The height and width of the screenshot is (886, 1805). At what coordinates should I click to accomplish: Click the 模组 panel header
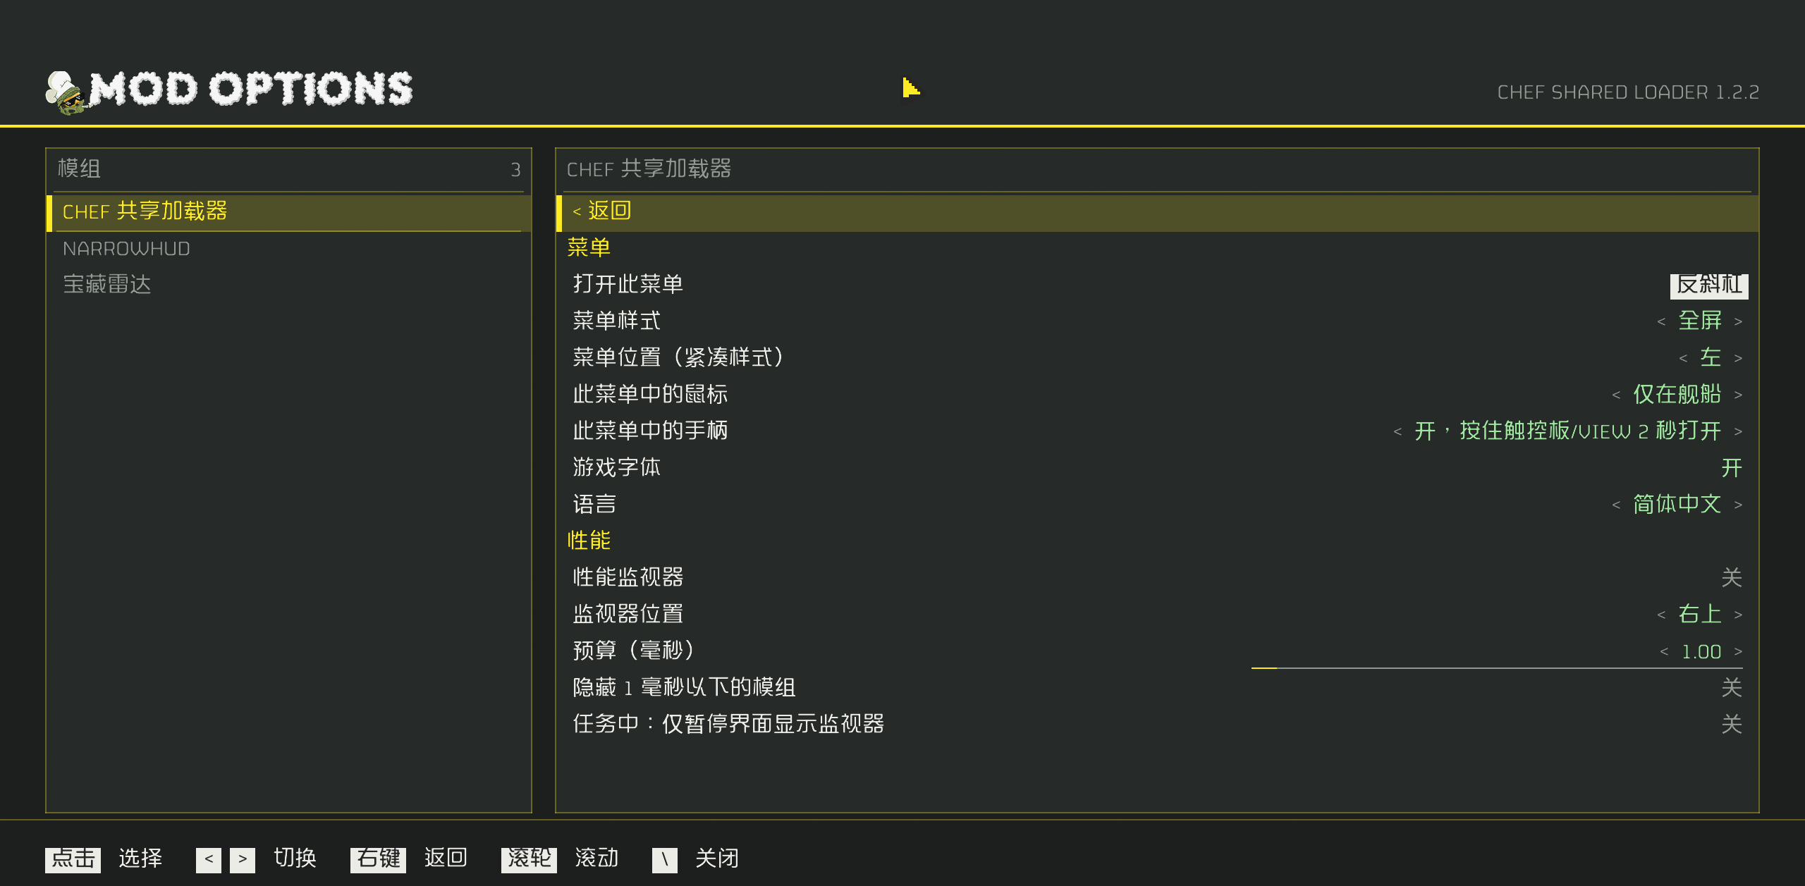point(79,168)
